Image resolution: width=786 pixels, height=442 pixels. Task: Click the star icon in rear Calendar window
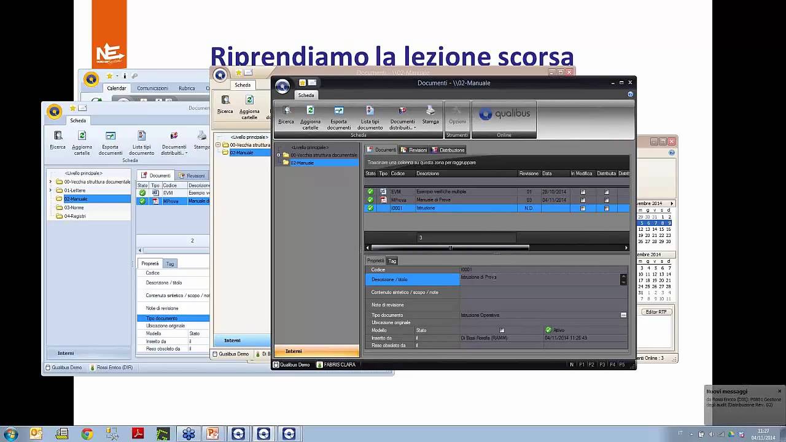point(109,76)
